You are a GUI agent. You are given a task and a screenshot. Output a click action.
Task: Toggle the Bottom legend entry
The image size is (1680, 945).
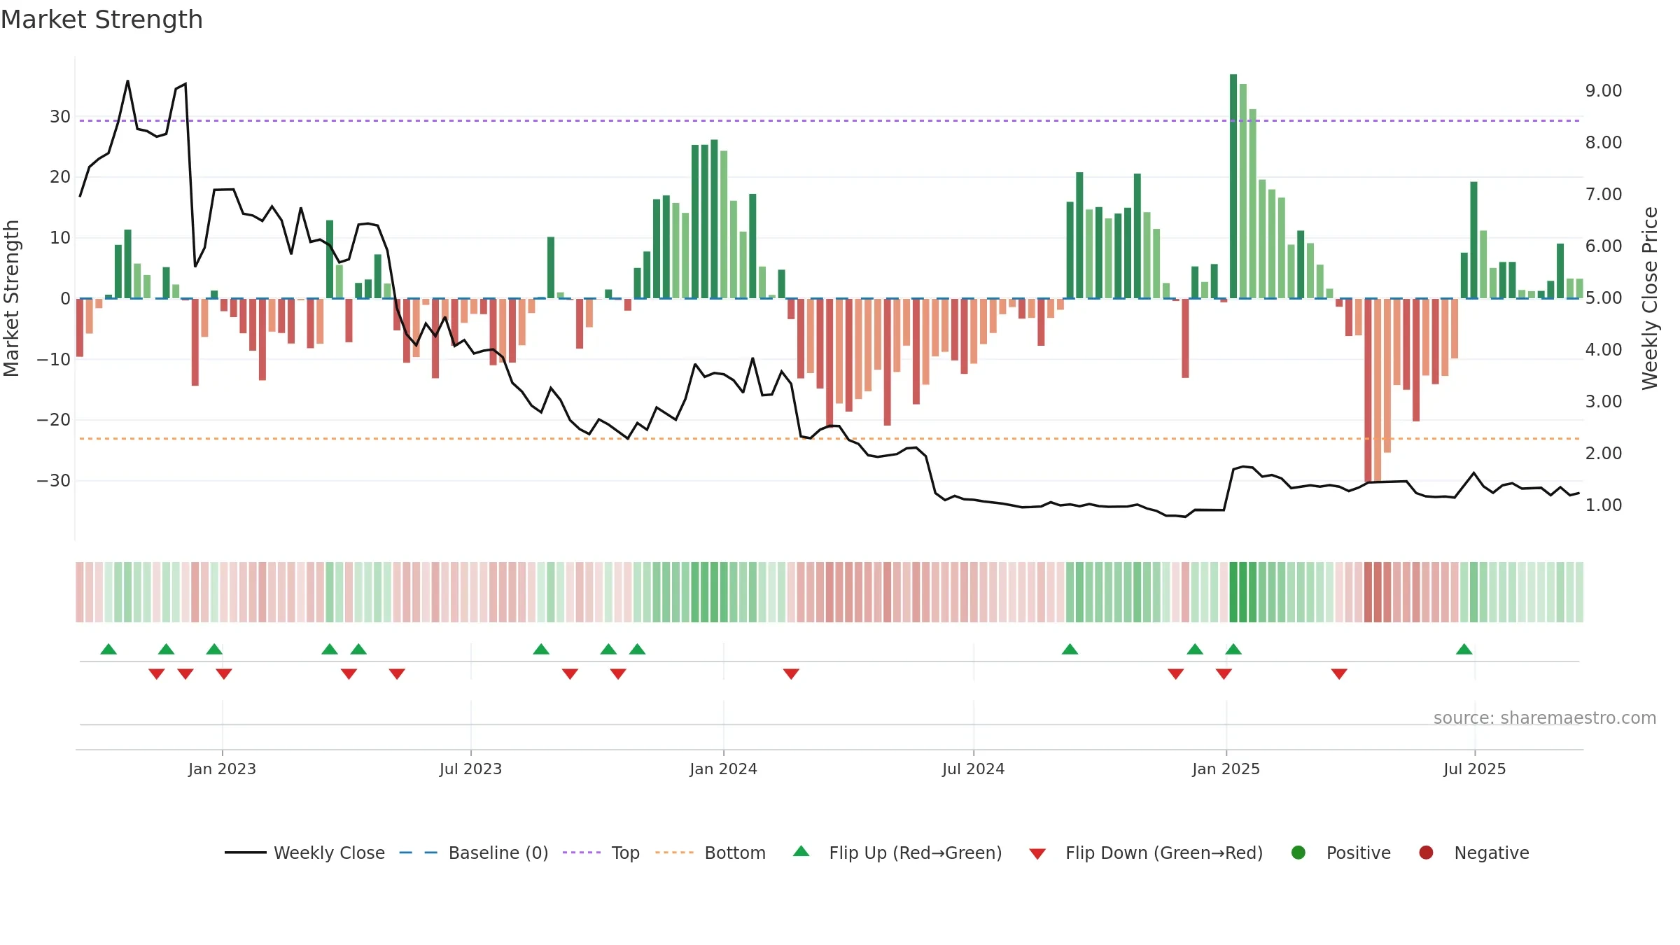[710, 853]
